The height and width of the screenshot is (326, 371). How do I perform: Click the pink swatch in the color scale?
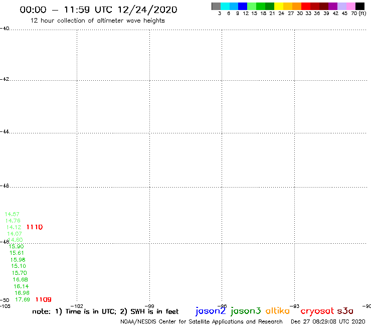[350, 6]
